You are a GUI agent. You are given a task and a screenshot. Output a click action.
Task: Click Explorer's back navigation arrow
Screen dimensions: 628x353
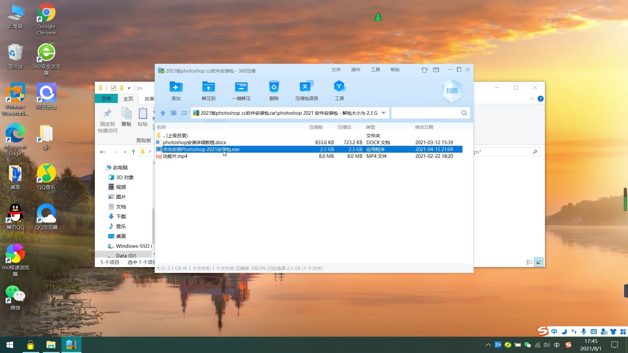[103, 152]
